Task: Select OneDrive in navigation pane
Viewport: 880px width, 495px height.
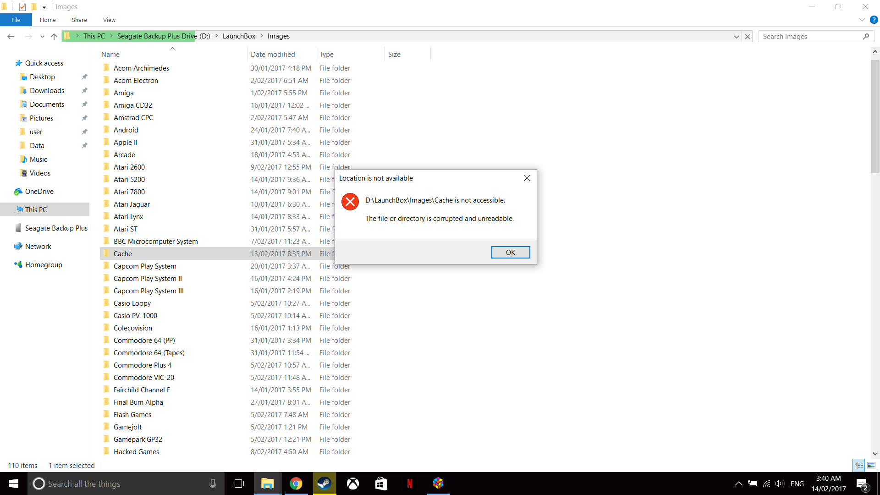Action: click(x=39, y=192)
